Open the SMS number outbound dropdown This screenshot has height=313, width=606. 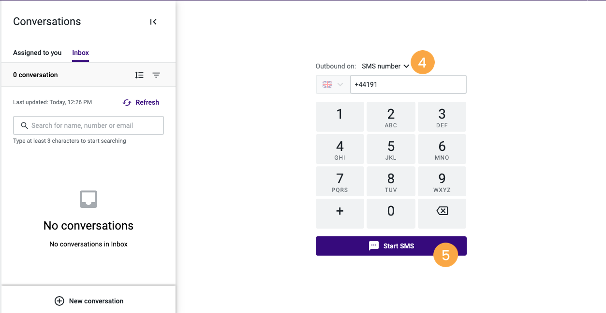[x=385, y=66]
